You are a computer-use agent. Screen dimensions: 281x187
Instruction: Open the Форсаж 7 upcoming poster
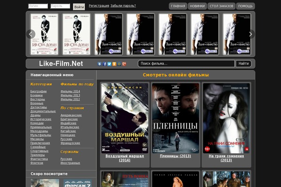coord(78,183)
